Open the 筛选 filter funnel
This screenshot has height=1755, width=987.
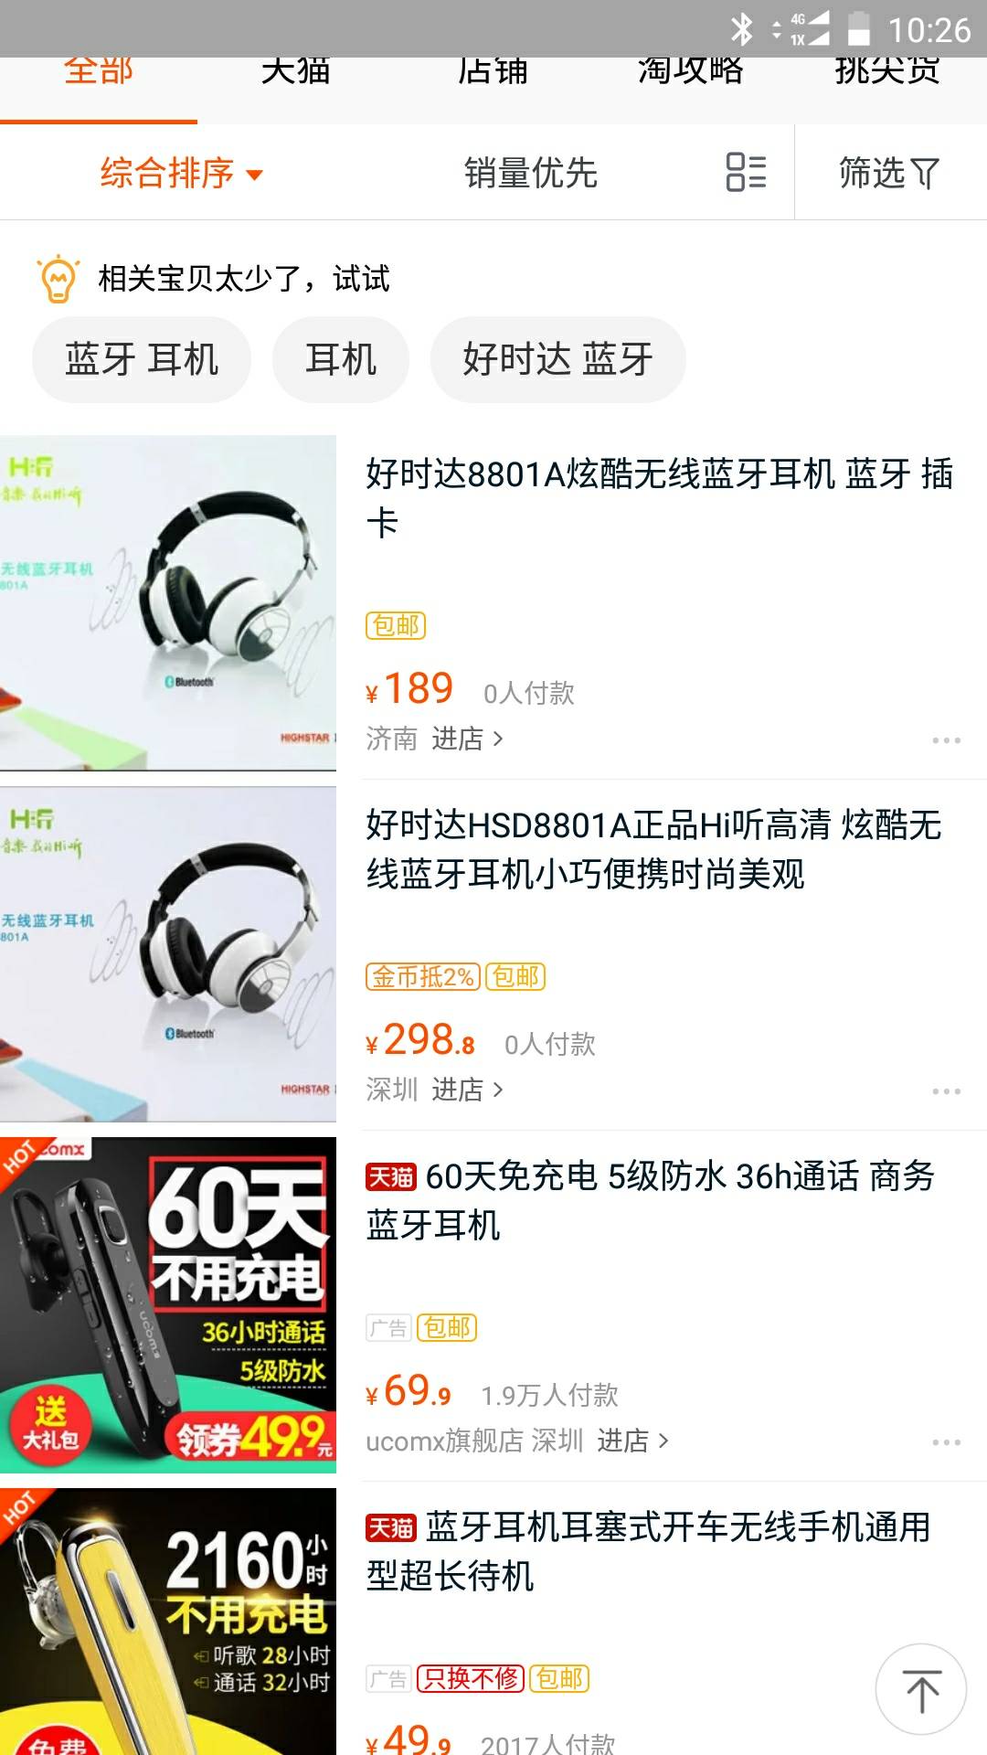click(889, 172)
